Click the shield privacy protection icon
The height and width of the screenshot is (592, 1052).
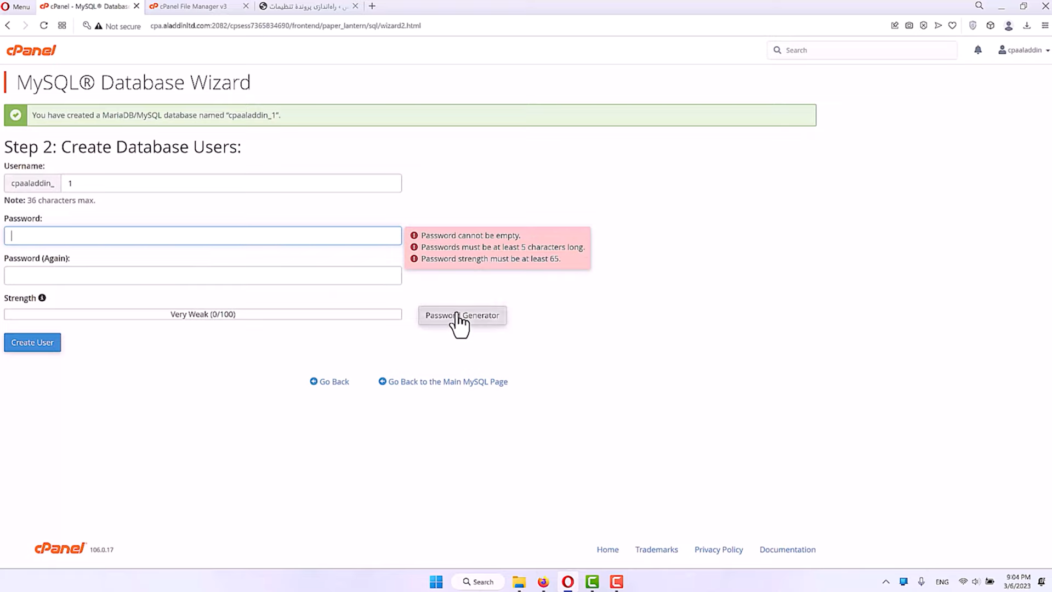(x=973, y=26)
